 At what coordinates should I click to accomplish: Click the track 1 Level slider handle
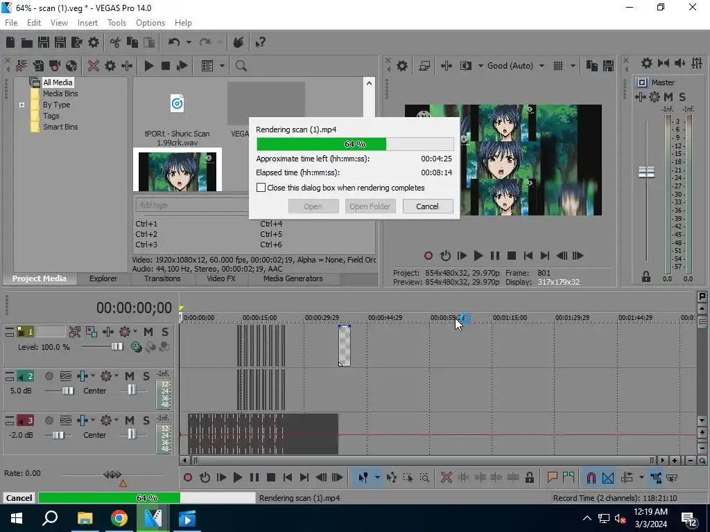pos(116,346)
